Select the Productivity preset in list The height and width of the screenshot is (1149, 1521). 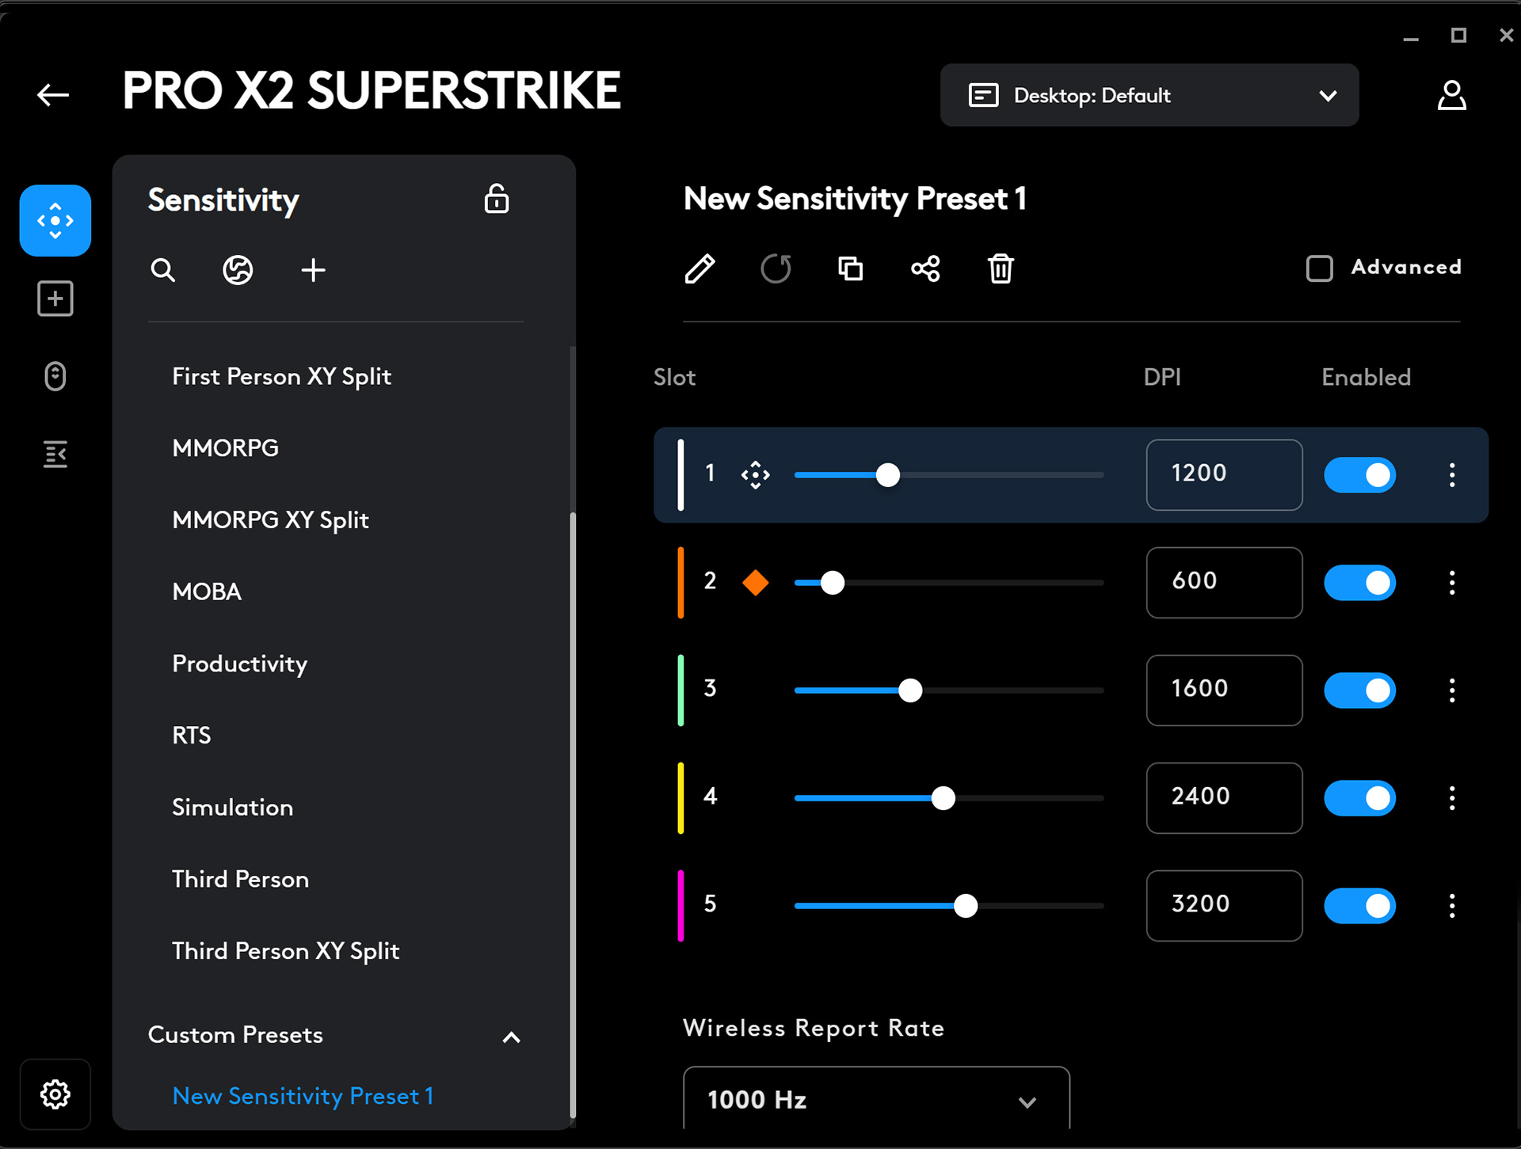[239, 664]
